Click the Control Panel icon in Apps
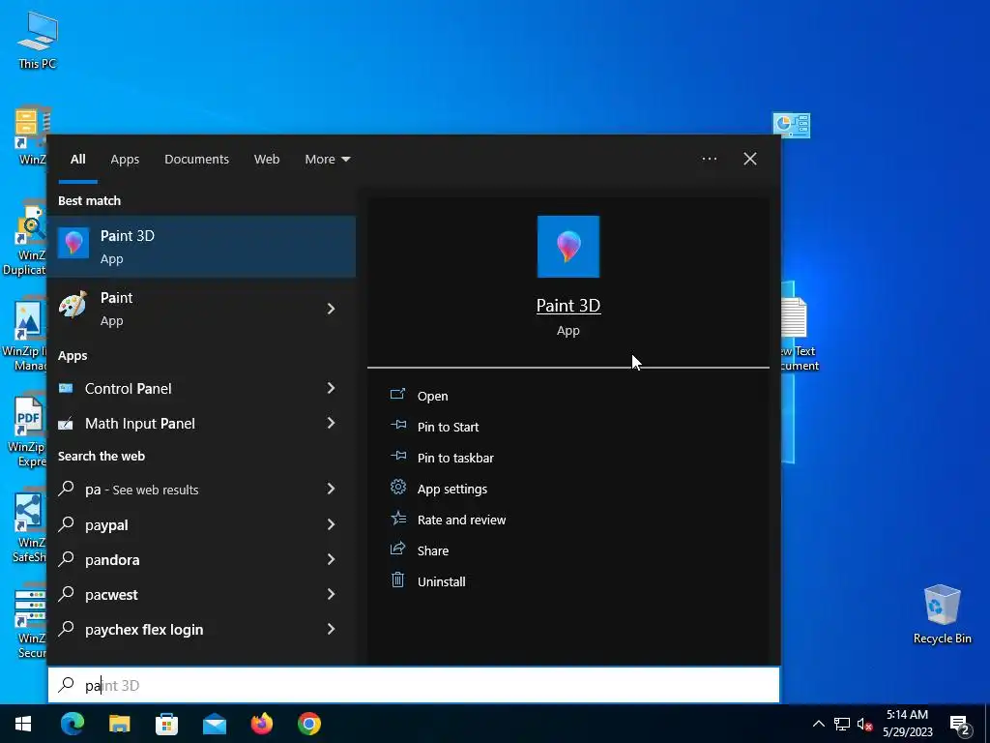The height and width of the screenshot is (743, 990). point(66,388)
